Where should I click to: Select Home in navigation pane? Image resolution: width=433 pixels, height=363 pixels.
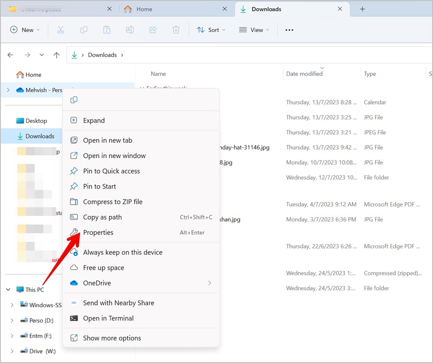[x=29, y=75]
